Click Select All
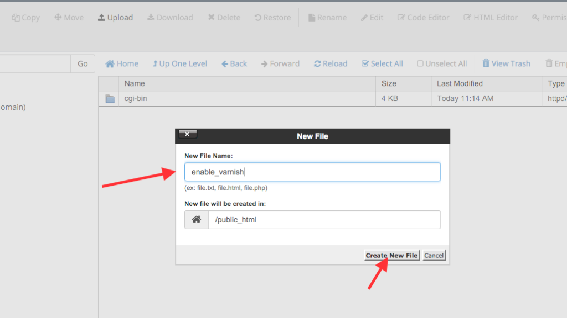The image size is (567, 318). pos(382,64)
